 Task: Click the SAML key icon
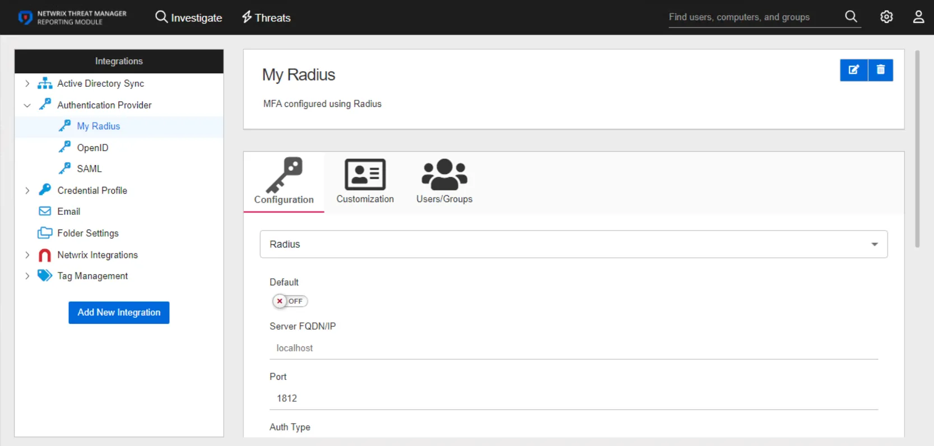64,168
